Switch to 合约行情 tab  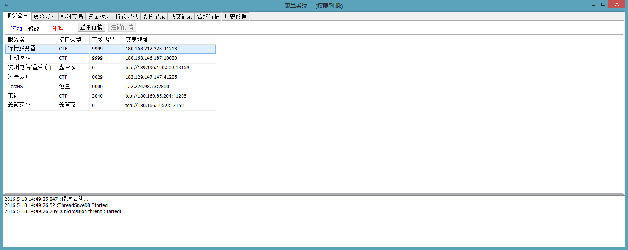pos(208,16)
